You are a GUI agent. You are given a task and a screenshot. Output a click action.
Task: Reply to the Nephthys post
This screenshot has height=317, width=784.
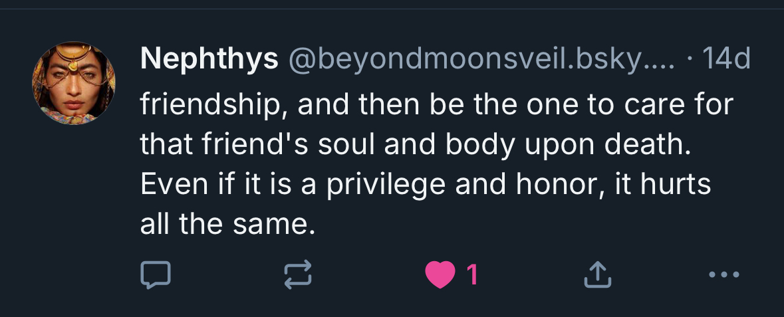click(156, 274)
